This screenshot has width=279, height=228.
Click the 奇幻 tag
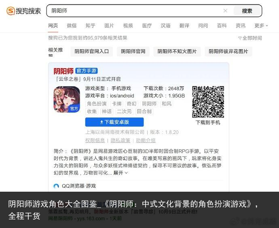point(131,104)
